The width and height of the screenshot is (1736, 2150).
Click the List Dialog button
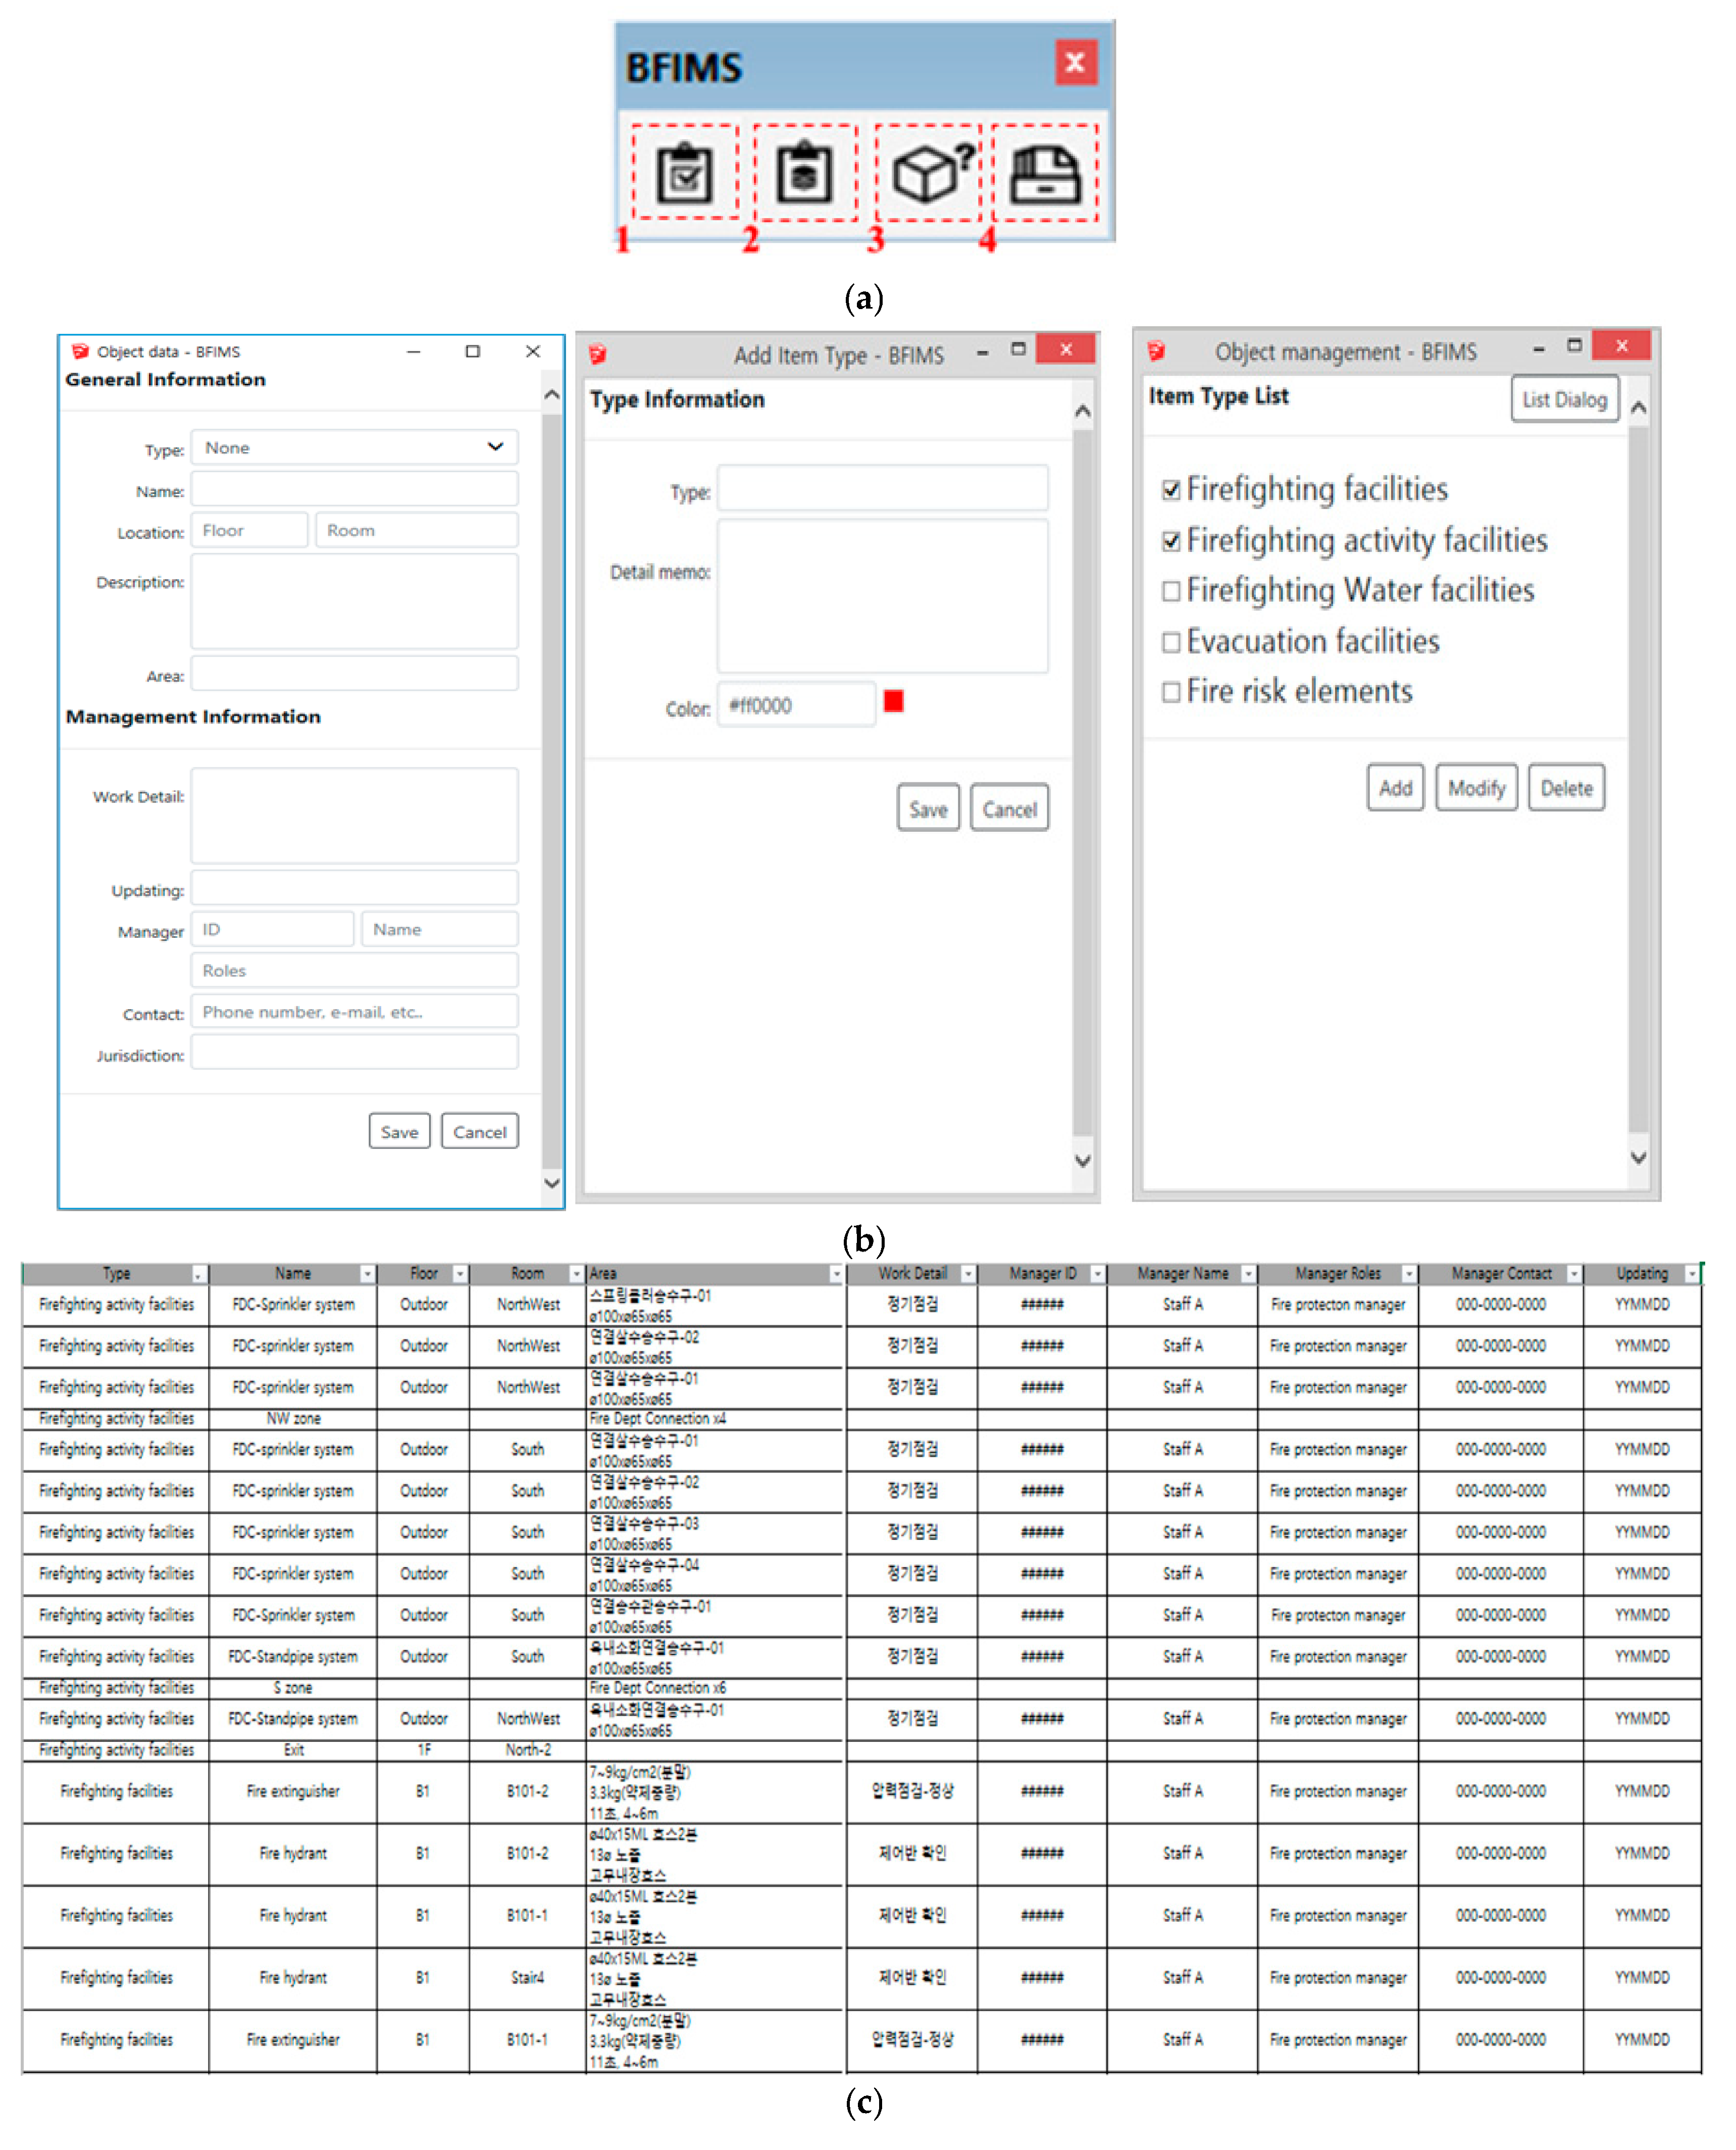(x=1564, y=400)
